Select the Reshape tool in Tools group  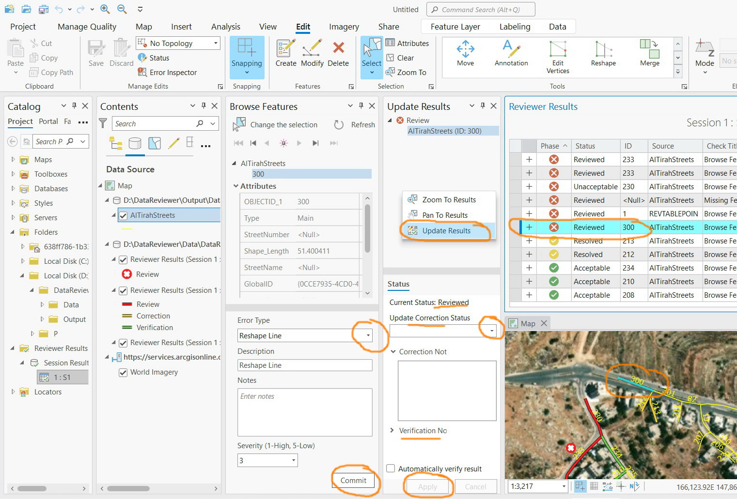603,53
